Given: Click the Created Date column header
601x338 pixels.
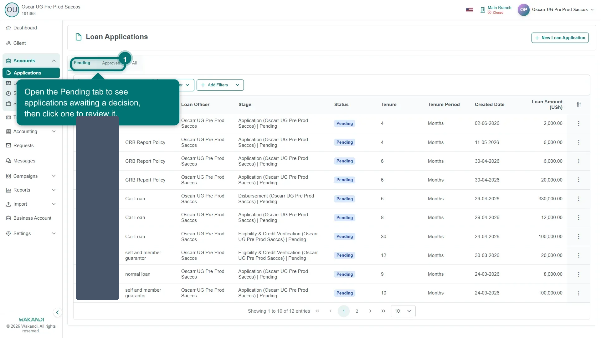Looking at the screenshot, I should pyautogui.click(x=490, y=105).
